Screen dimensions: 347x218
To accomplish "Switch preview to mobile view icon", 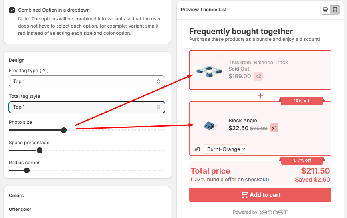I will tap(335, 10).
